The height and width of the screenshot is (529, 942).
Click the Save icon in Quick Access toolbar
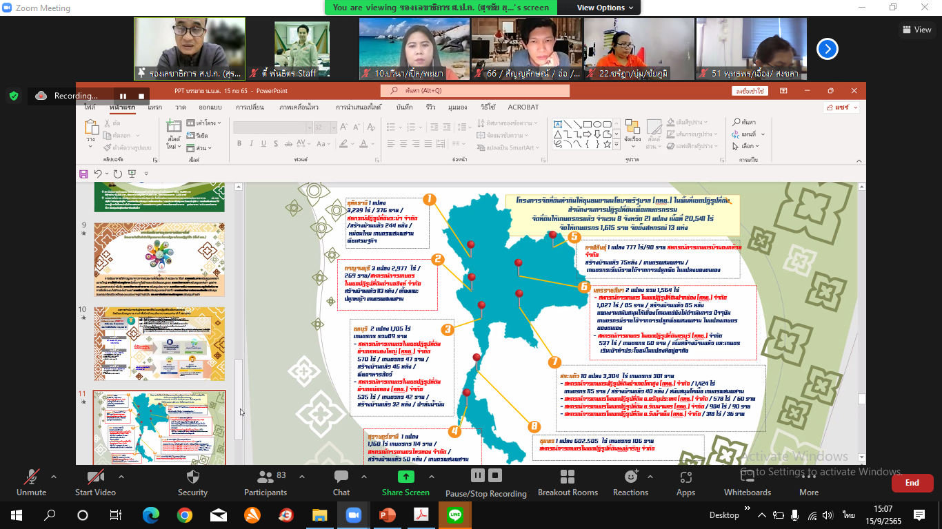click(x=83, y=174)
